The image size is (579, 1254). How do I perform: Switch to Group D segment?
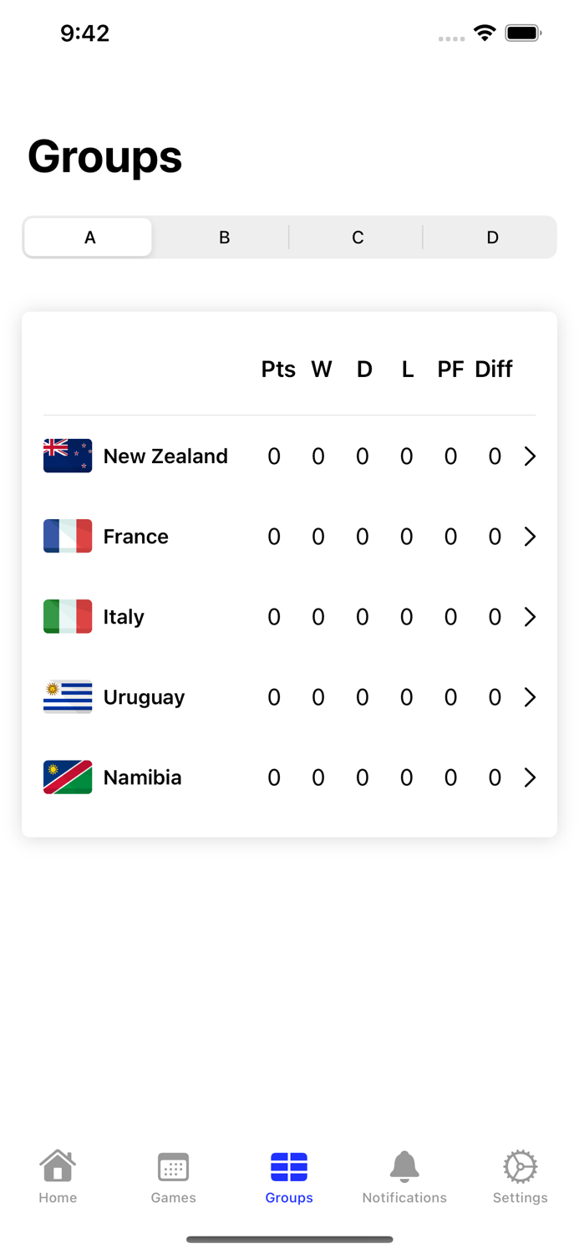[x=492, y=237]
